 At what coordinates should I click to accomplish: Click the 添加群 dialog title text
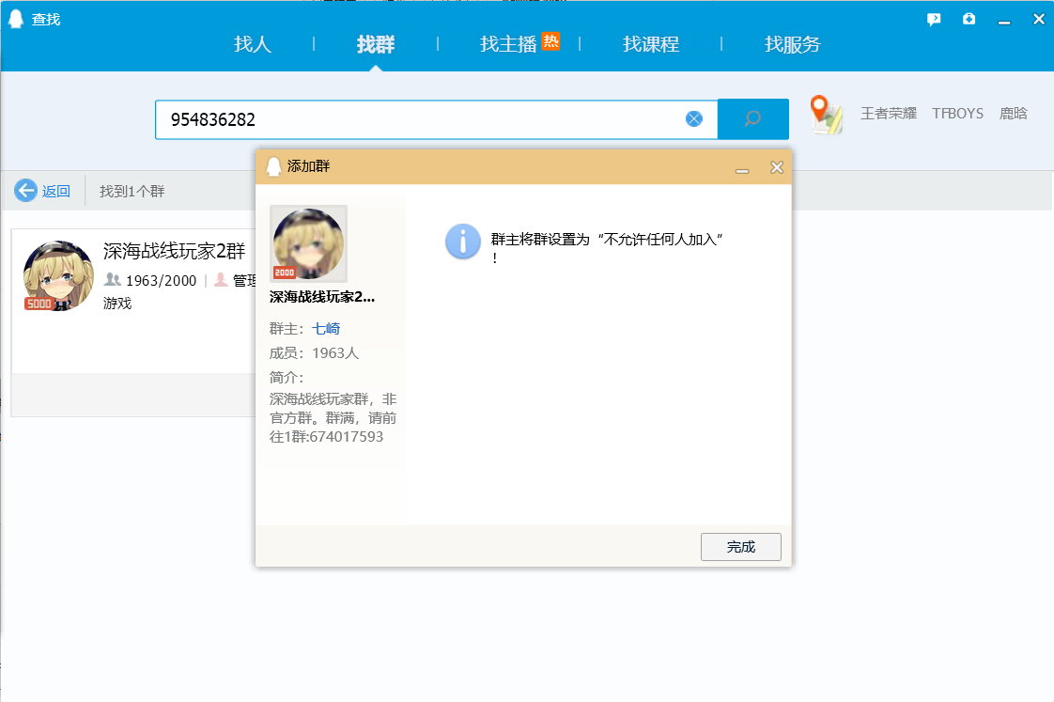pos(308,166)
